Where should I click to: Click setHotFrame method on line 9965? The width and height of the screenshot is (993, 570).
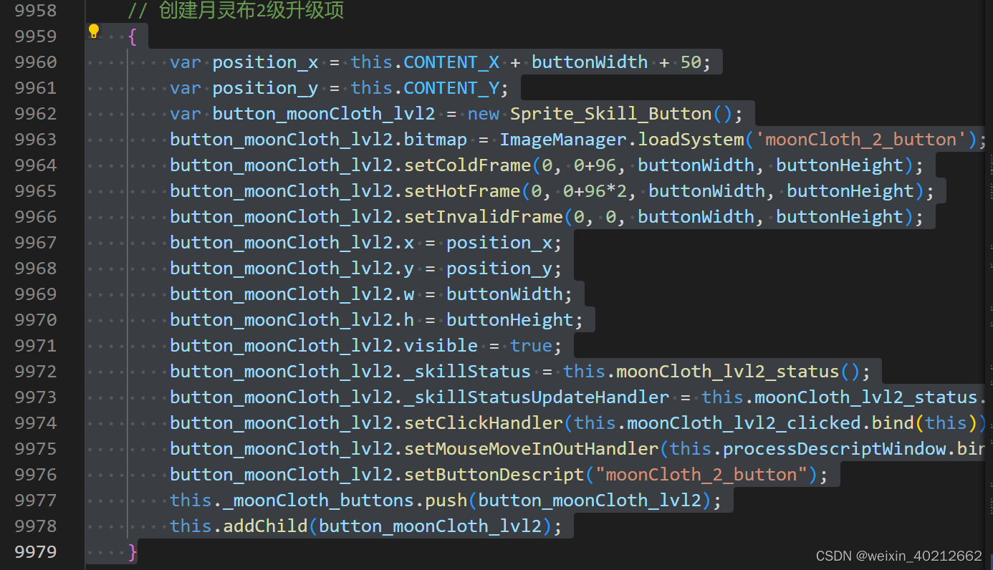point(462,191)
